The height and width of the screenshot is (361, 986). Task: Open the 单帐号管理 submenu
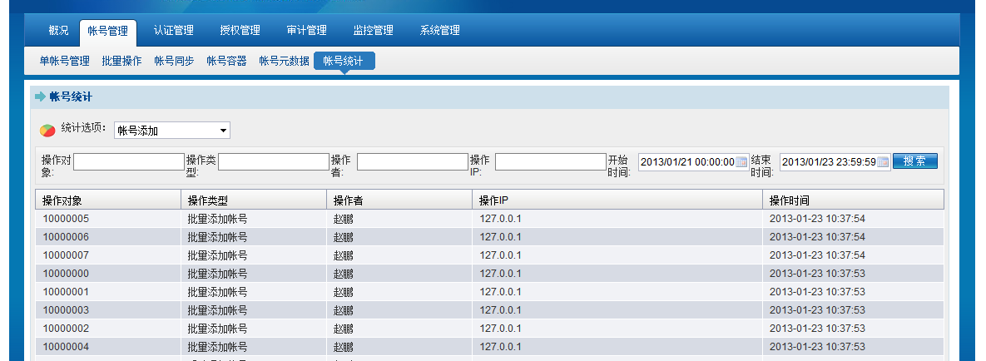click(64, 61)
